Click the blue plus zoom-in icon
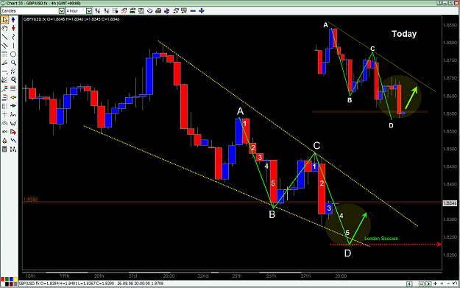 (202, 11)
